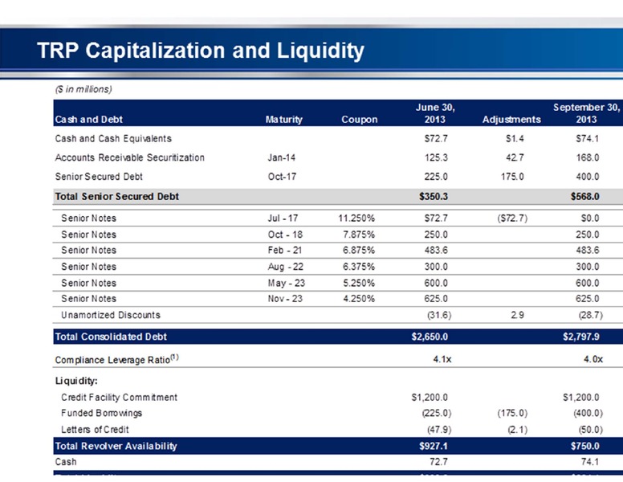The width and height of the screenshot is (623, 482).
Task: Click the $0.0 Senior Notes value
Action: coord(589,219)
